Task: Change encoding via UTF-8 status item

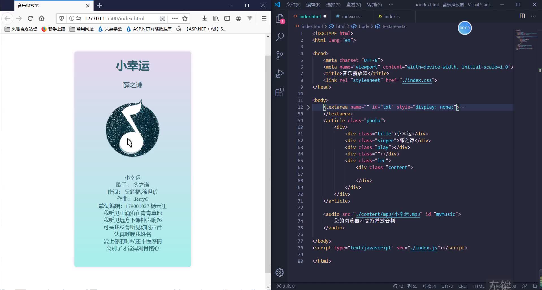Action: [447, 286]
